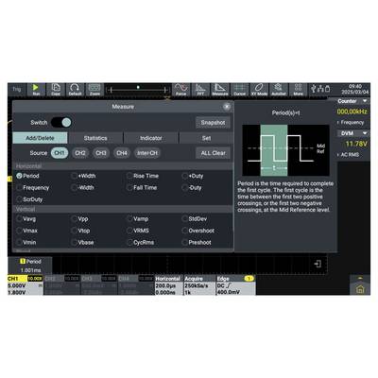Enable the Vpp measurement option
This screenshot has width=378, height=378.
point(79,219)
